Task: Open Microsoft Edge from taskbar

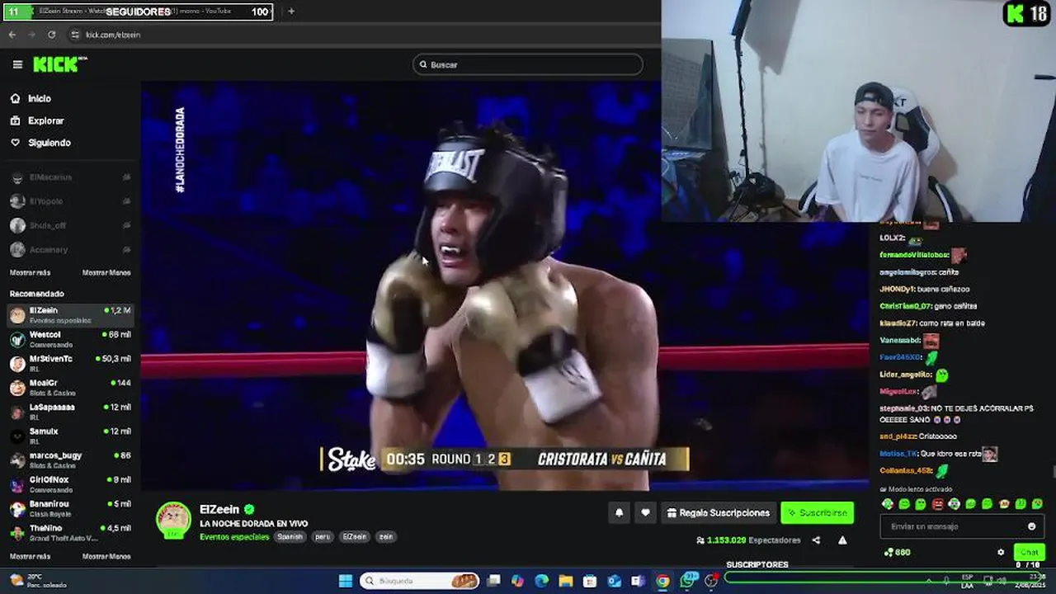Action: click(x=542, y=581)
